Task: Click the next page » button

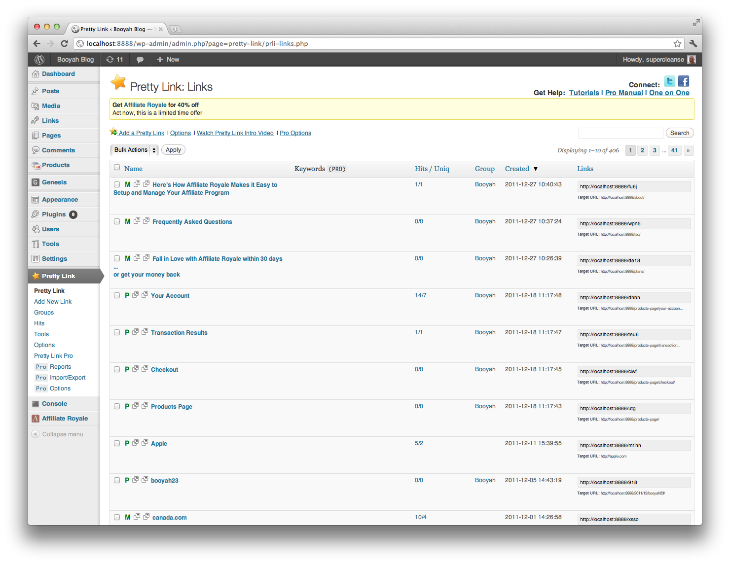Action: point(688,150)
